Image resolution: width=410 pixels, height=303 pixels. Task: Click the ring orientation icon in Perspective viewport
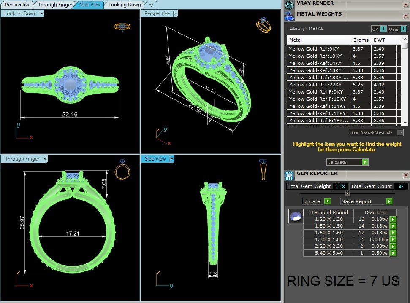click(x=263, y=25)
